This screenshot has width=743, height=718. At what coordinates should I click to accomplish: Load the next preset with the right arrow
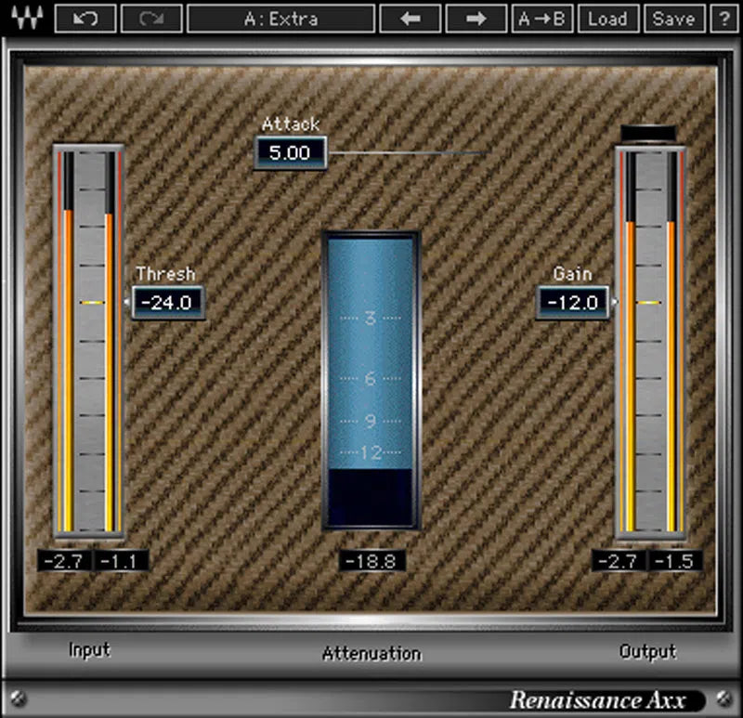[476, 19]
